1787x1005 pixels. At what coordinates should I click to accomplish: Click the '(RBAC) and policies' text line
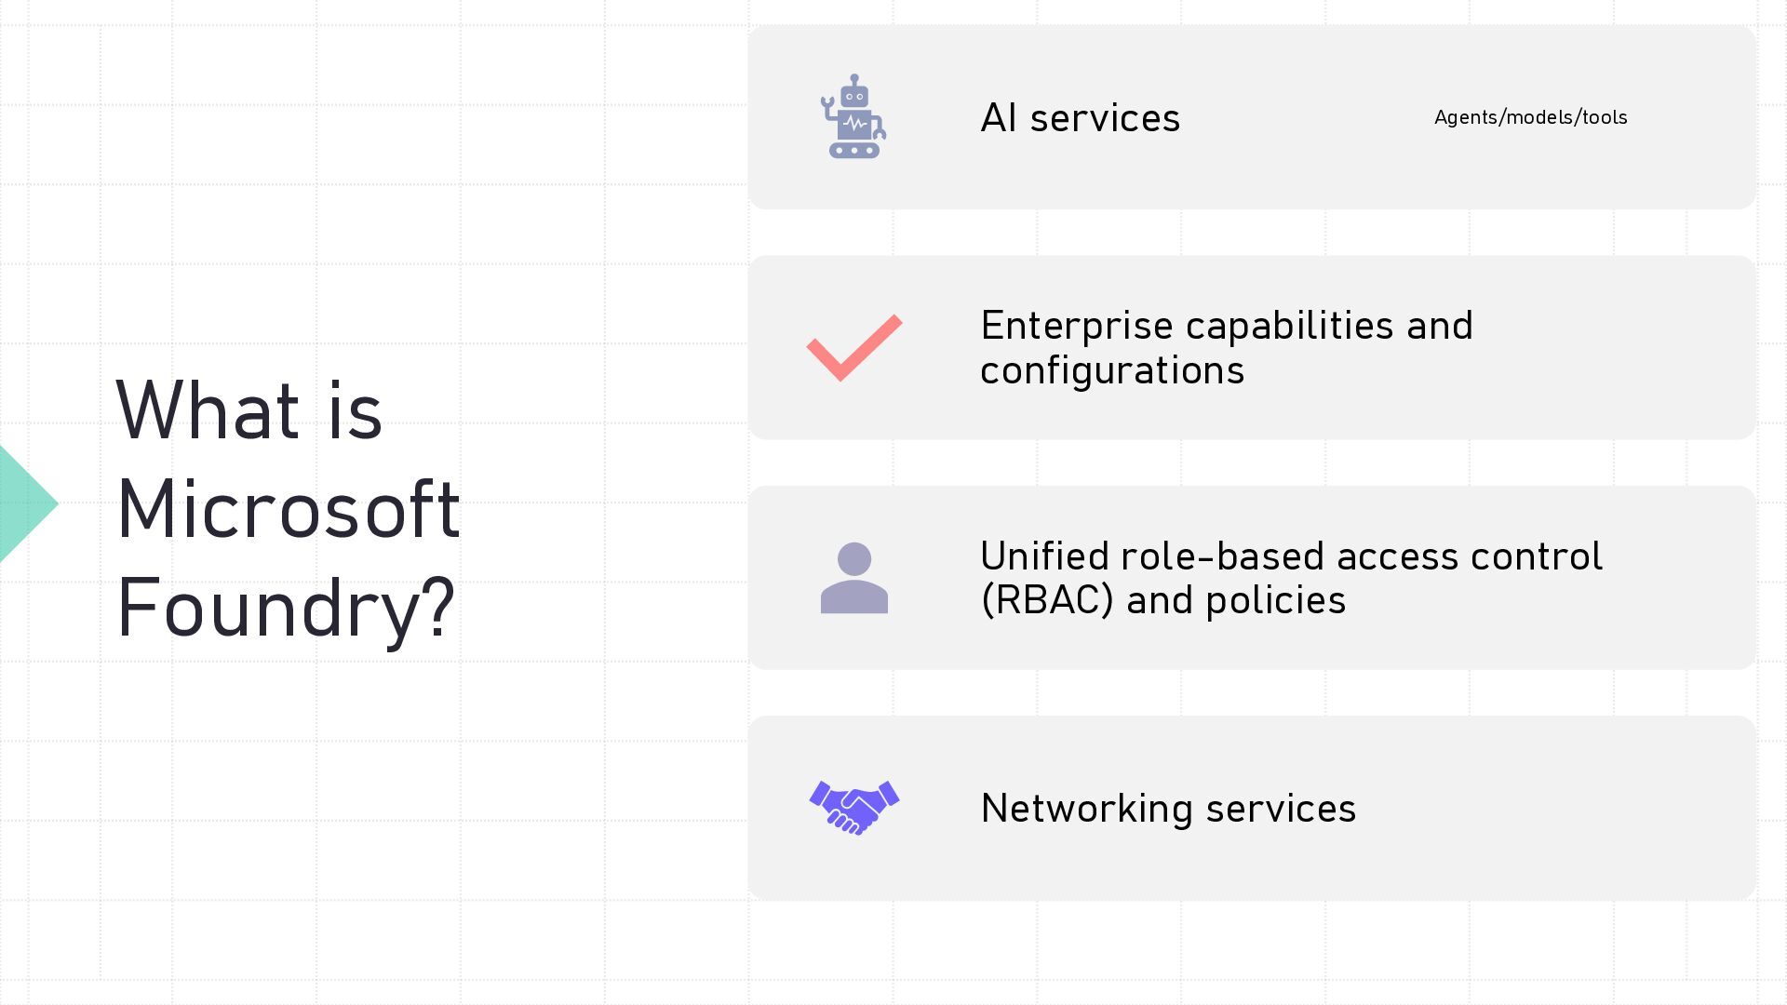(x=1162, y=600)
